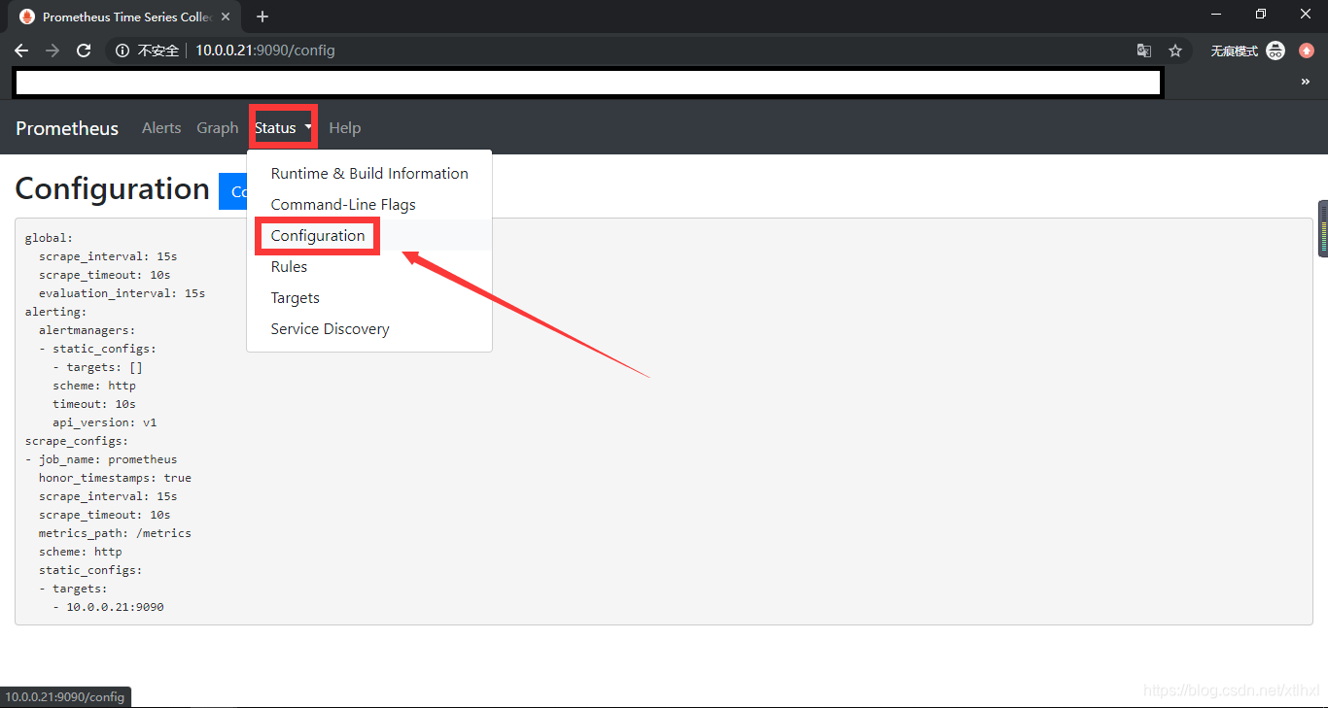Click the red update icon in the toolbar
This screenshot has height=708, width=1328.
coord(1307,51)
